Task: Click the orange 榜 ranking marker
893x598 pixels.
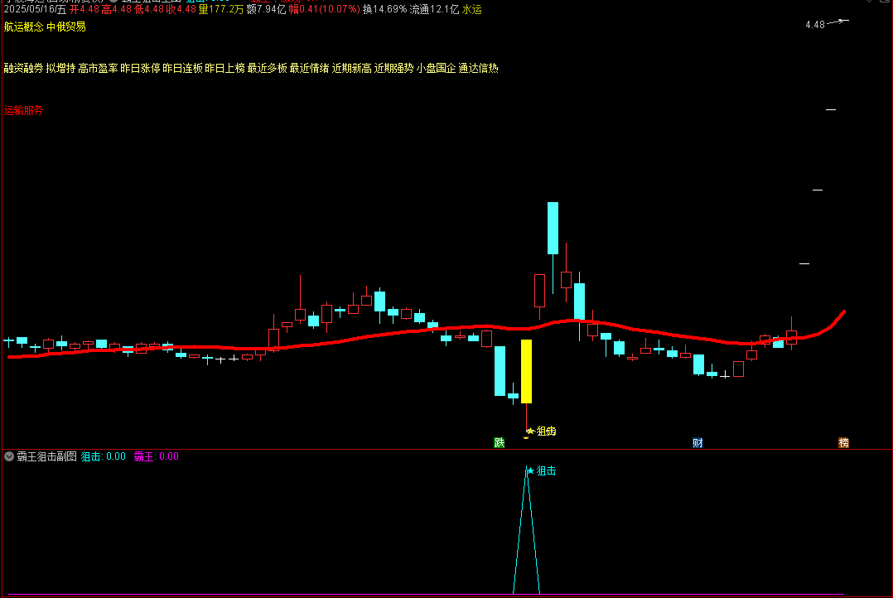Action: 843,442
